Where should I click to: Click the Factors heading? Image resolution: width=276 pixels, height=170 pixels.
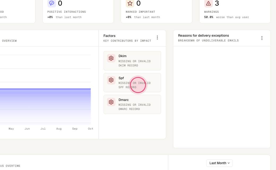point(110,36)
